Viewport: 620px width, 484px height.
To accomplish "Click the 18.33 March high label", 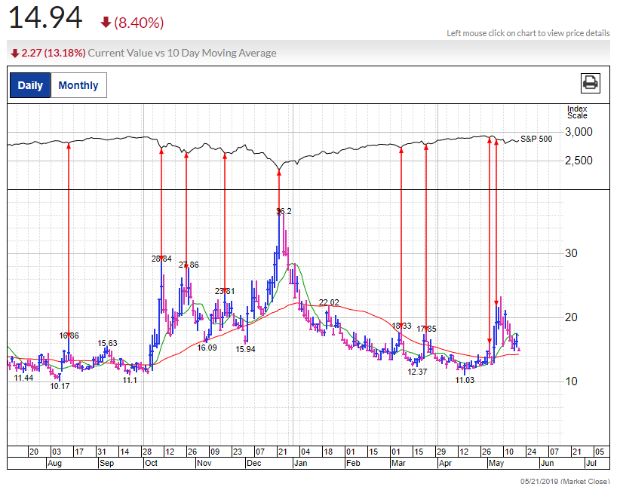I will click(401, 326).
